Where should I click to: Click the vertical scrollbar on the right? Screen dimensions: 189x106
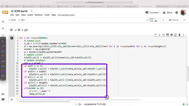(188, 74)
